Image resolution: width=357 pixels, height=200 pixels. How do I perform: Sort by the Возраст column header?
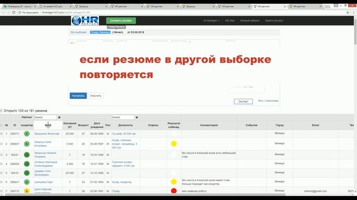pos(83,125)
